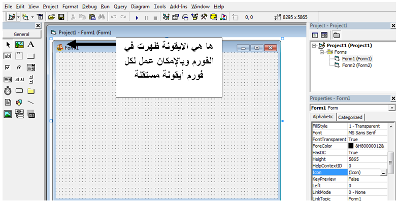Select the PictureBox tool in toolbox
Viewport: 398px width, 202px height.
(x=19, y=45)
